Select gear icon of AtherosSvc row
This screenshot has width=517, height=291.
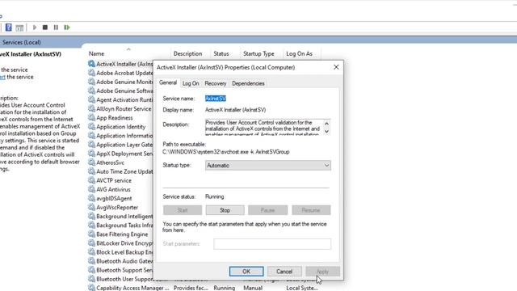click(x=91, y=162)
